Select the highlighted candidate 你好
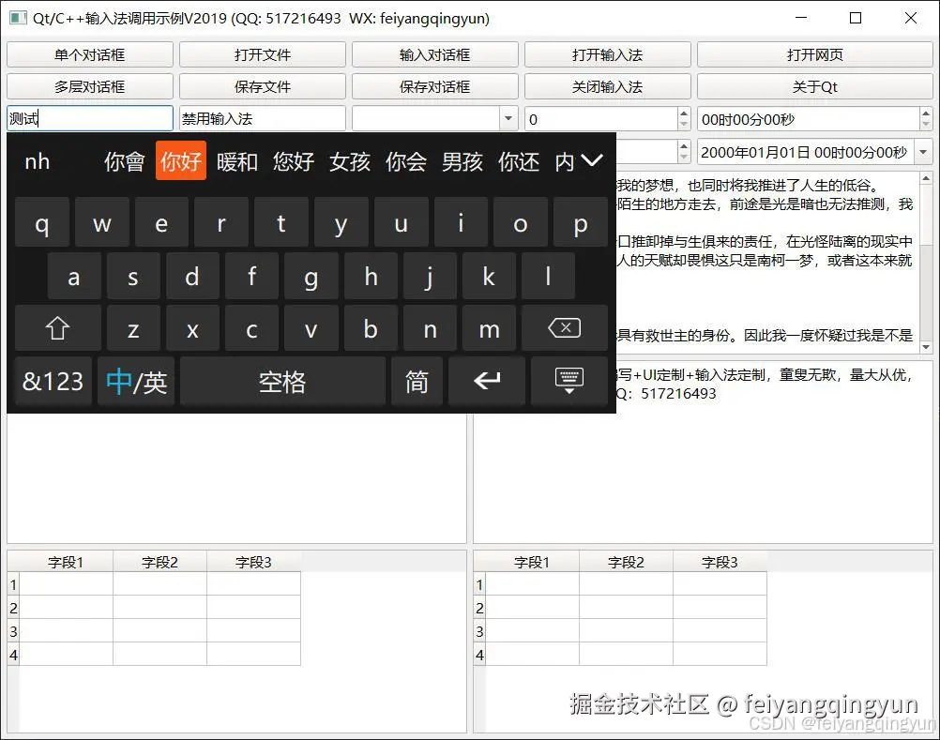The width and height of the screenshot is (940, 740). (x=180, y=160)
